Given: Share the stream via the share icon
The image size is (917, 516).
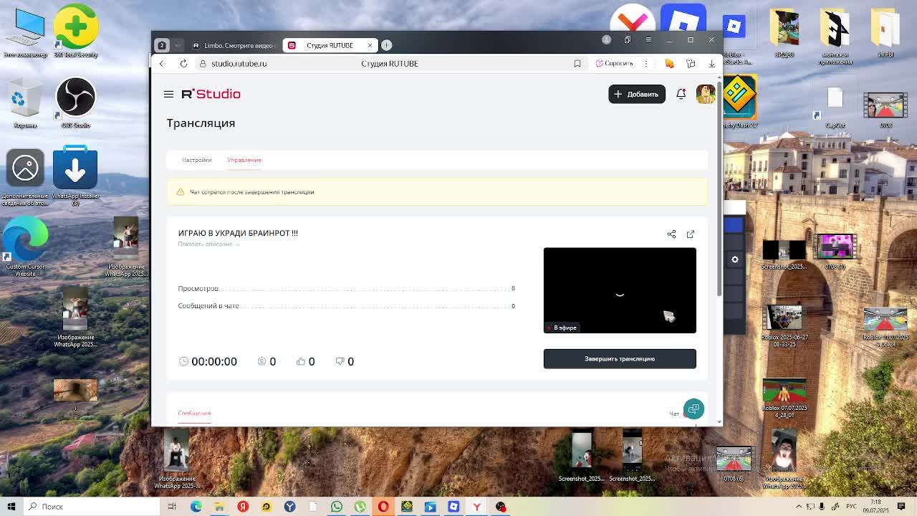Looking at the screenshot, I should coord(671,234).
